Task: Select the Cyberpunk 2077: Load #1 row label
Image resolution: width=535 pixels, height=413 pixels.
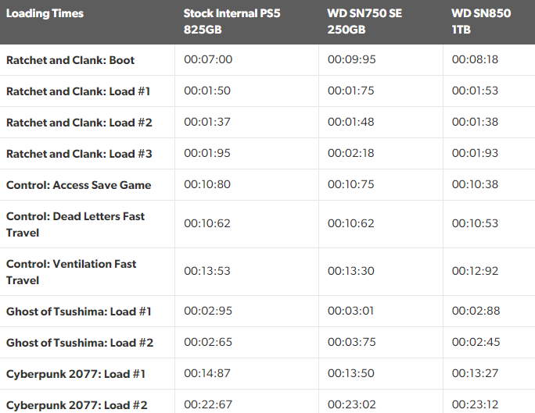Action: 76,374
